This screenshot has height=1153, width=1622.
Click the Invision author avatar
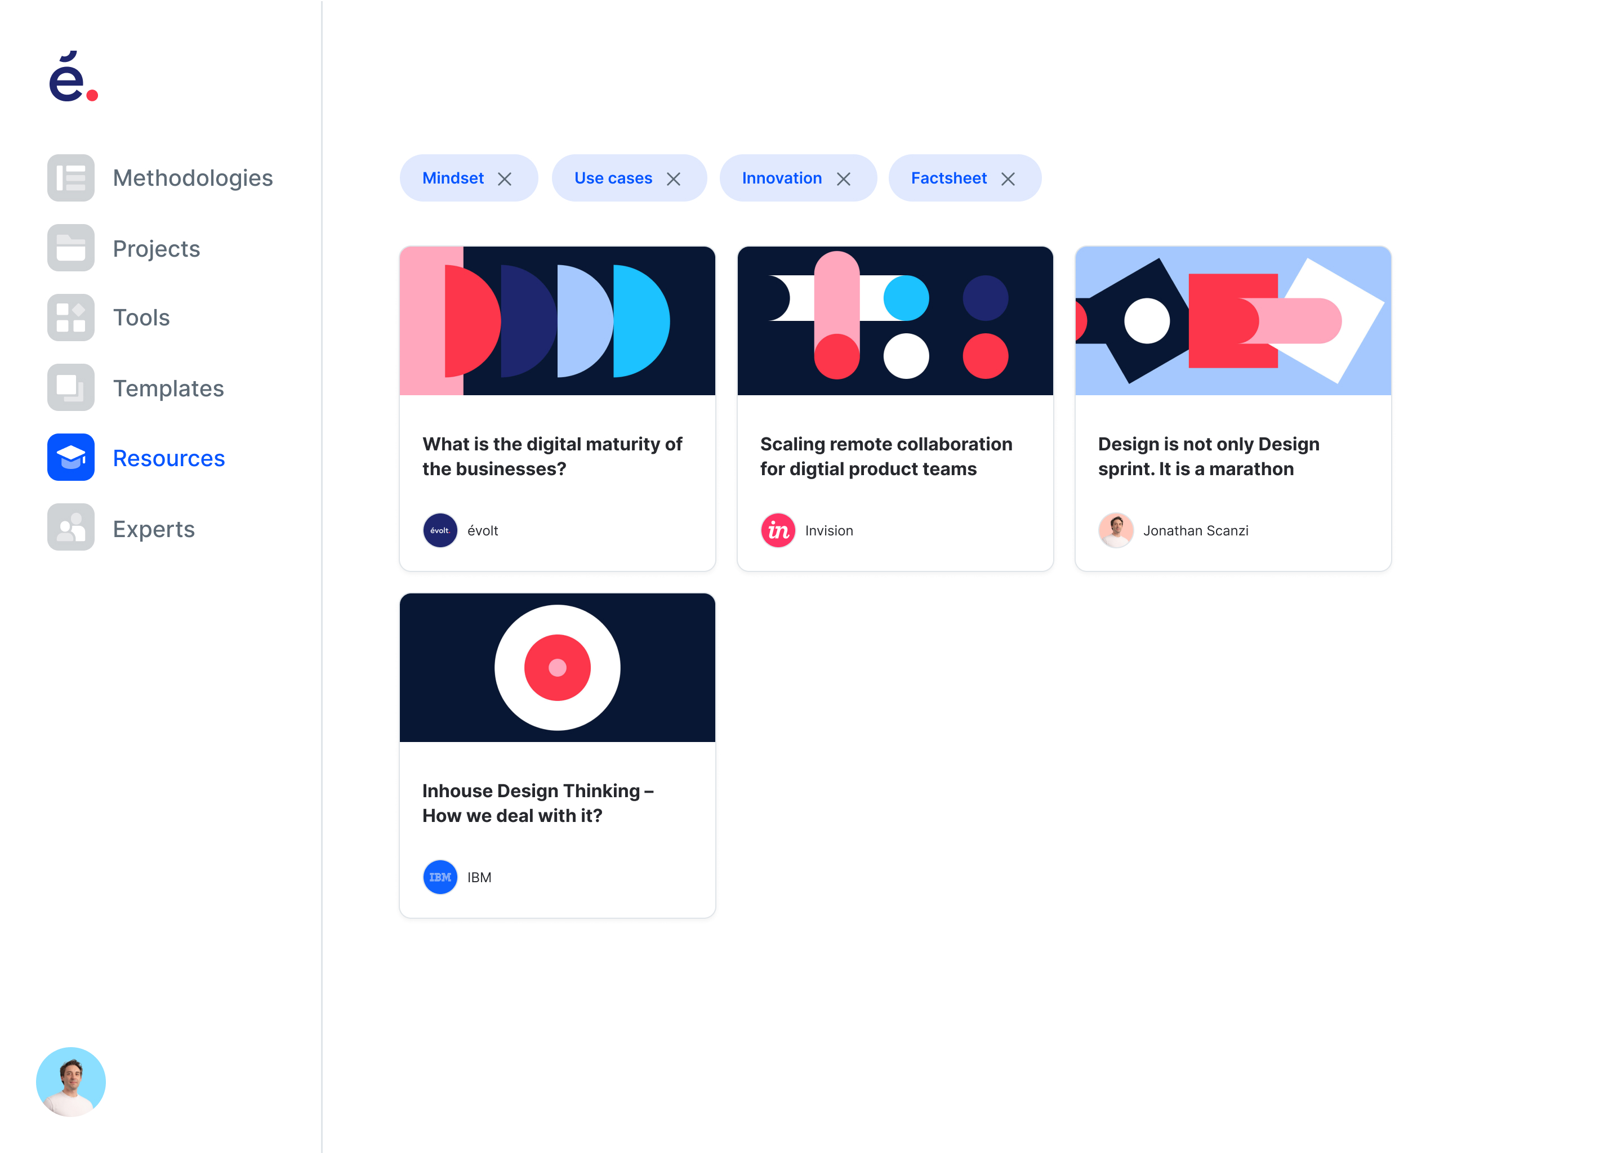point(778,530)
